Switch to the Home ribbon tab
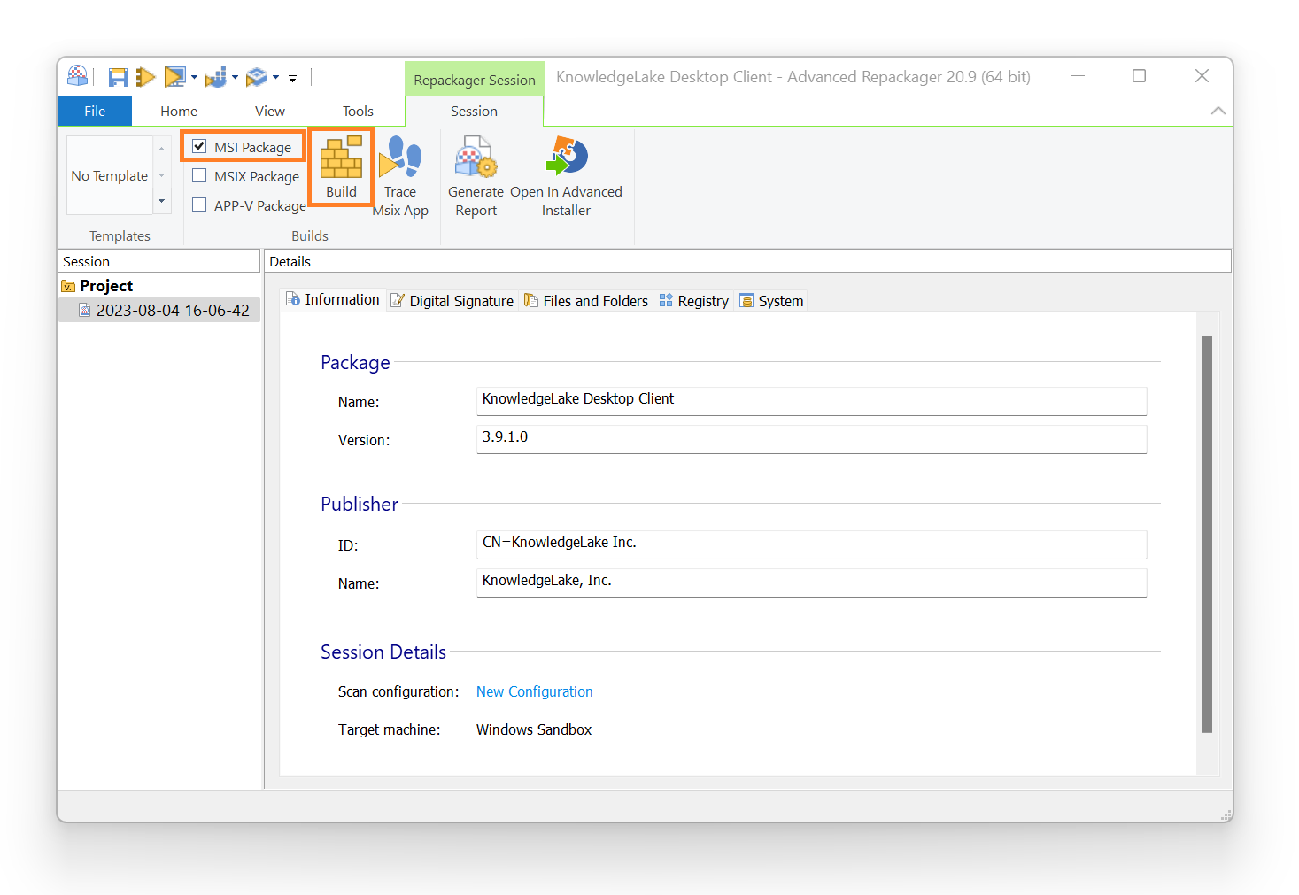 (179, 111)
